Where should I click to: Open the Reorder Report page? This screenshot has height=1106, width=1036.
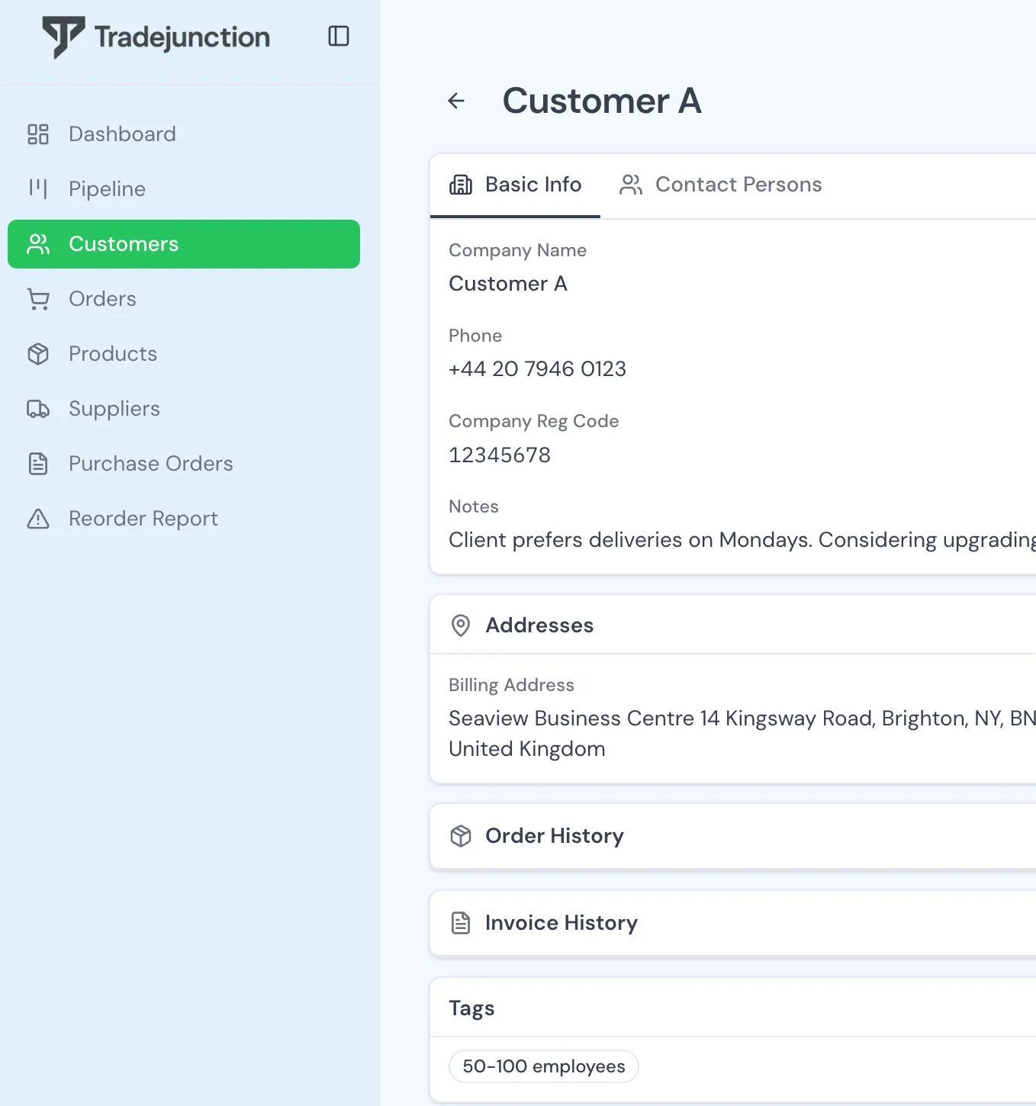point(184,519)
